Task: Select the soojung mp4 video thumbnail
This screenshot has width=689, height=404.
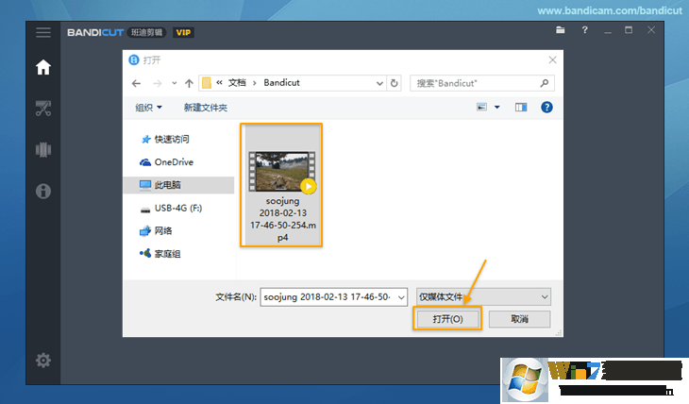Action: (x=281, y=172)
